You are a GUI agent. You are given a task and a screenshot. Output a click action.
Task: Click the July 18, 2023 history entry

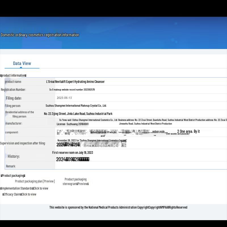73,153
